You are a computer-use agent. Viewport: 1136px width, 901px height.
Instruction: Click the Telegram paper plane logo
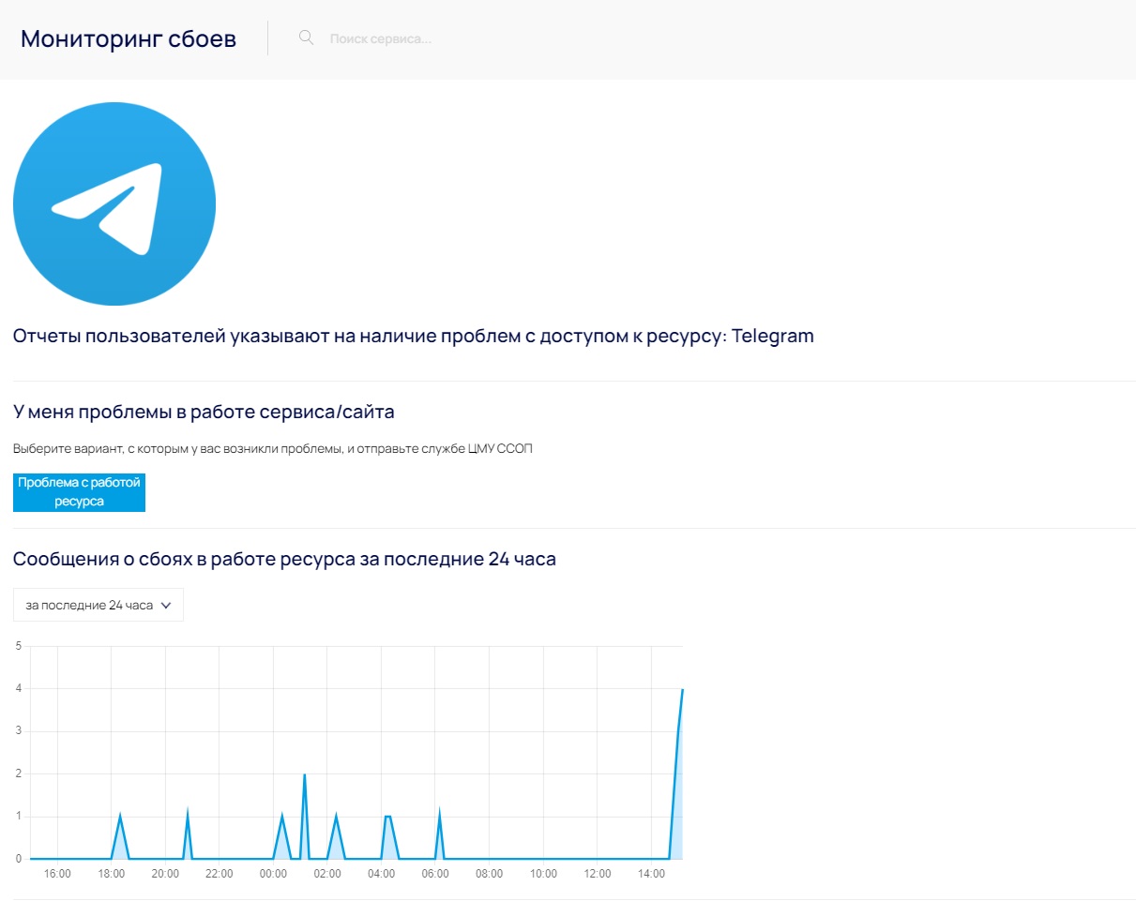pos(114,204)
